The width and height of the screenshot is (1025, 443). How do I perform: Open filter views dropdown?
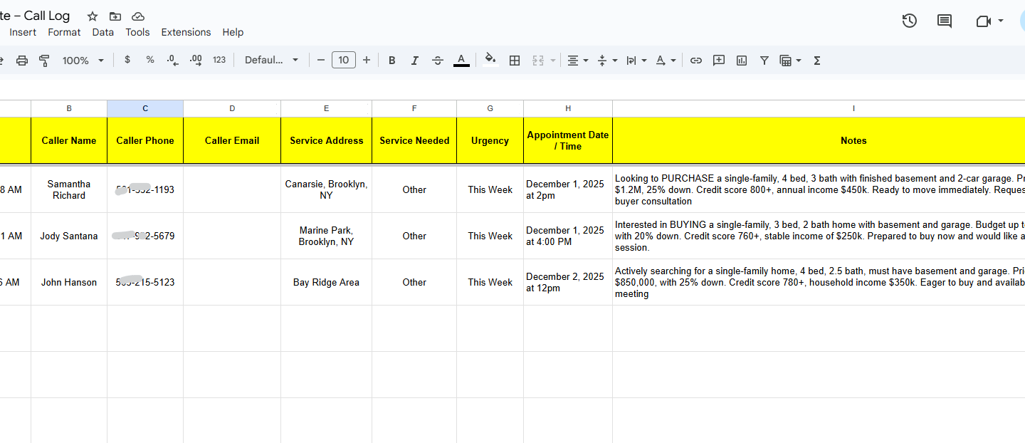790,61
